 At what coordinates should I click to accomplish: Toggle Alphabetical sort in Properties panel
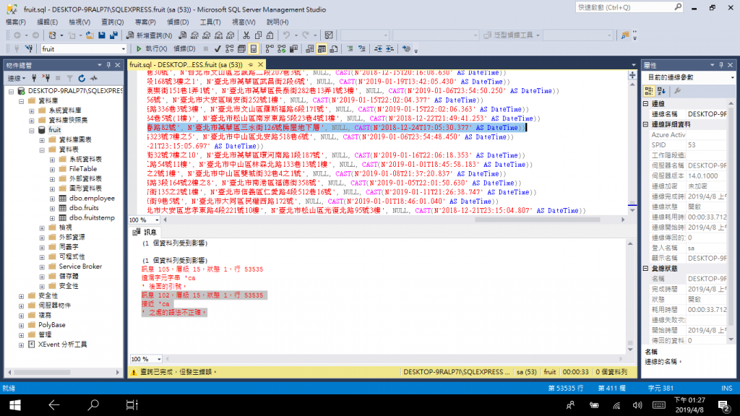pos(661,91)
